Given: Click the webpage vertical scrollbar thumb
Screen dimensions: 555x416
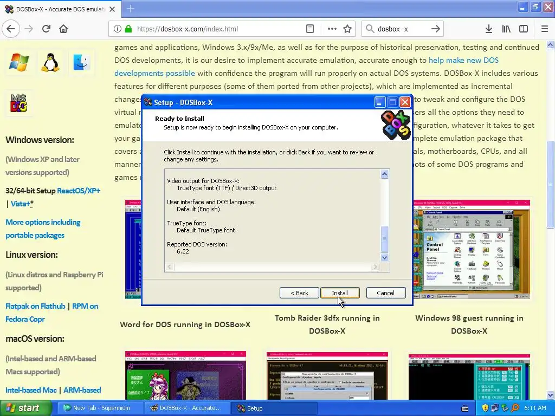Looking at the screenshot, I should (x=550, y=184).
